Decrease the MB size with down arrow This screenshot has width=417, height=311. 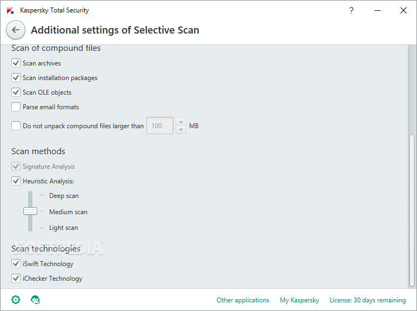(181, 130)
